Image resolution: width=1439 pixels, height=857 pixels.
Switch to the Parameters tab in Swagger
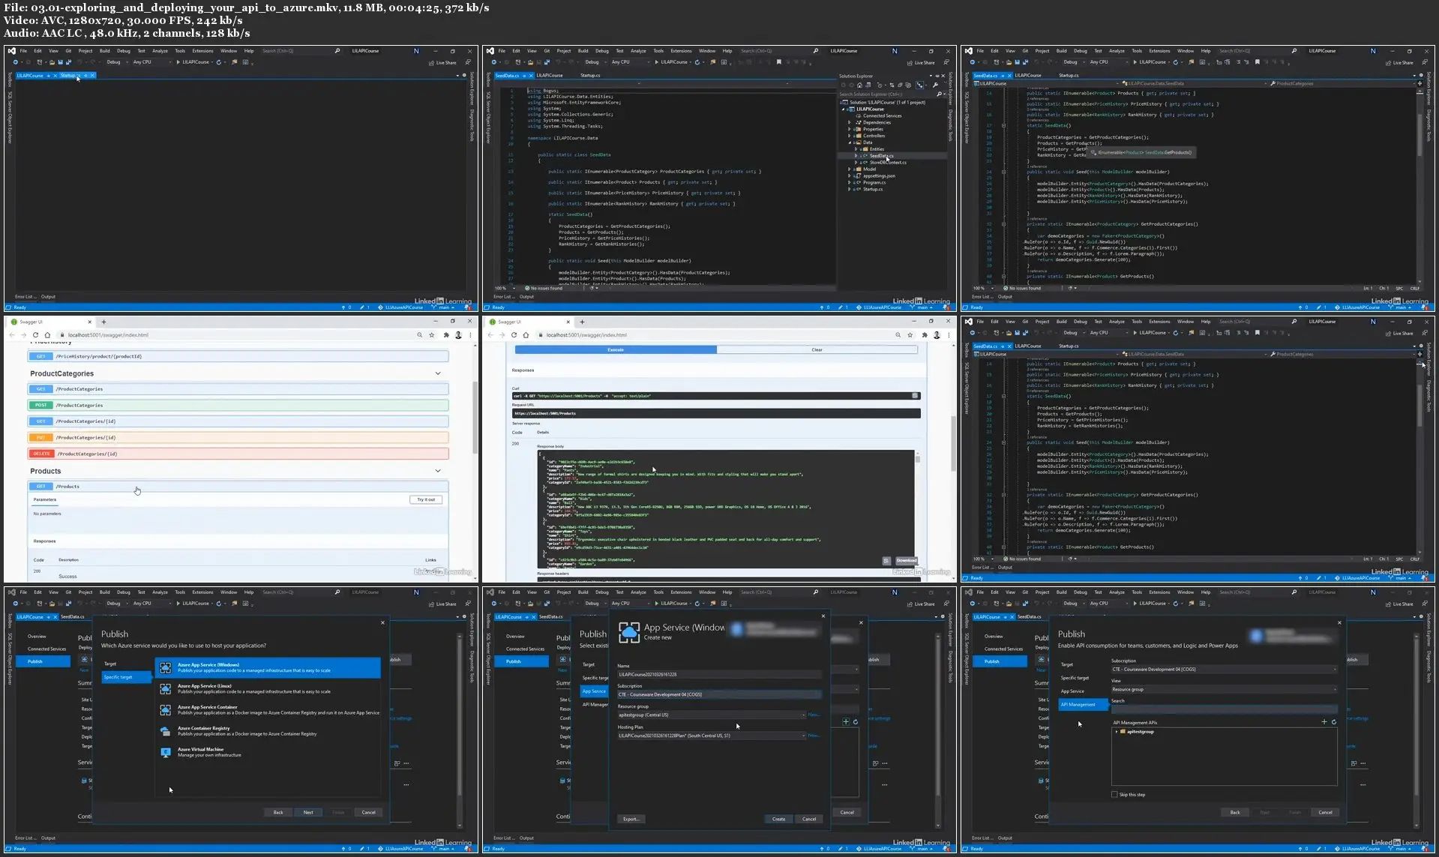coord(45,499)
